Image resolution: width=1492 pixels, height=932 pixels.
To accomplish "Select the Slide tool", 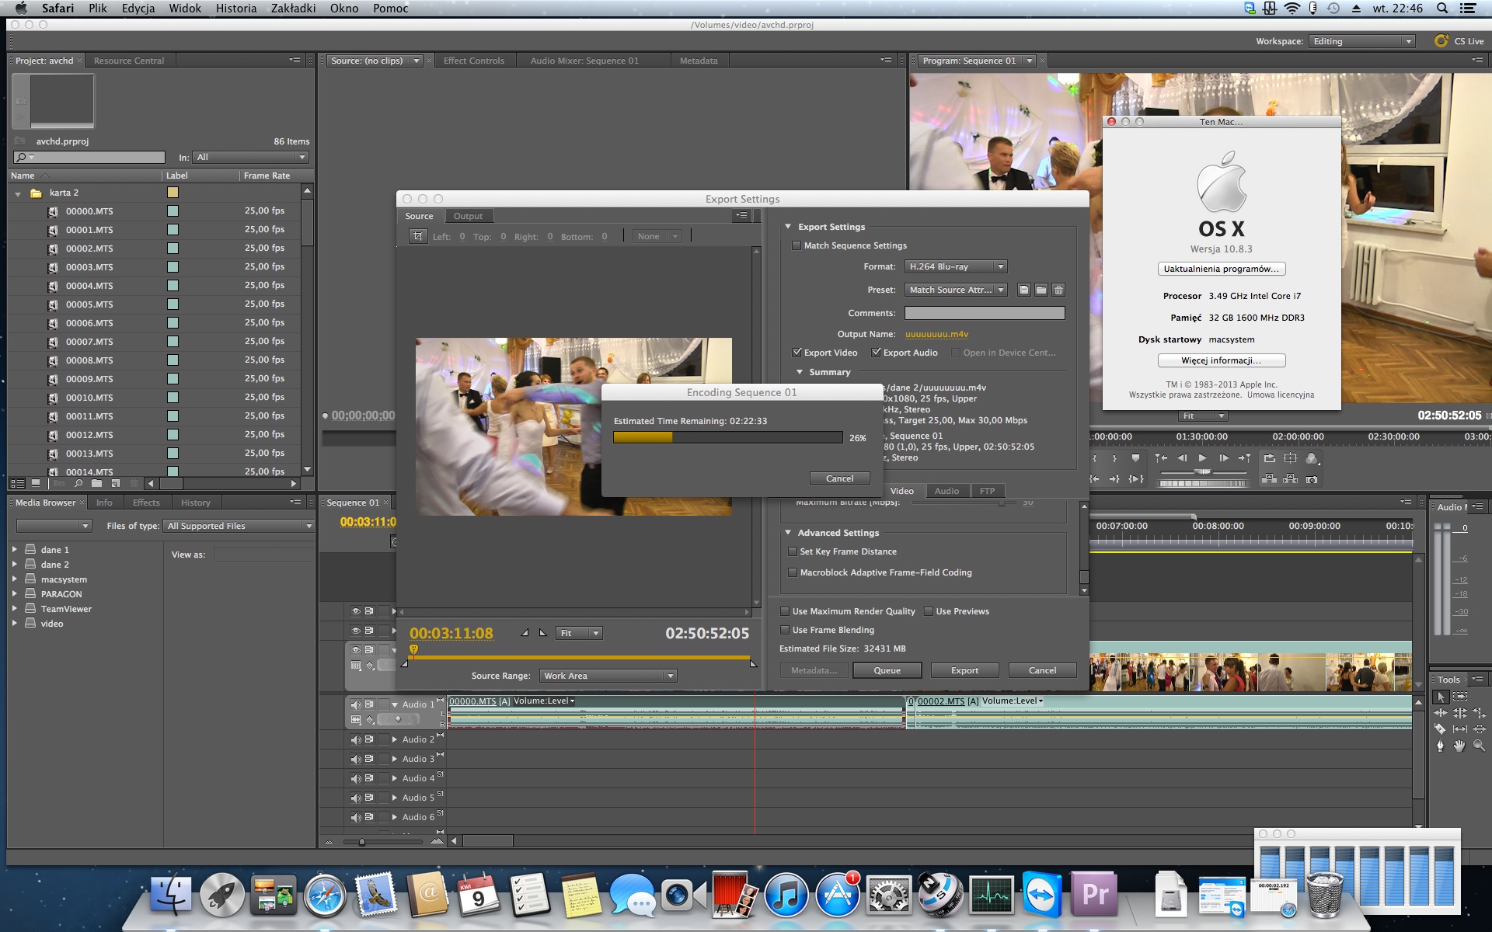I will click(x=1479, y=729).
